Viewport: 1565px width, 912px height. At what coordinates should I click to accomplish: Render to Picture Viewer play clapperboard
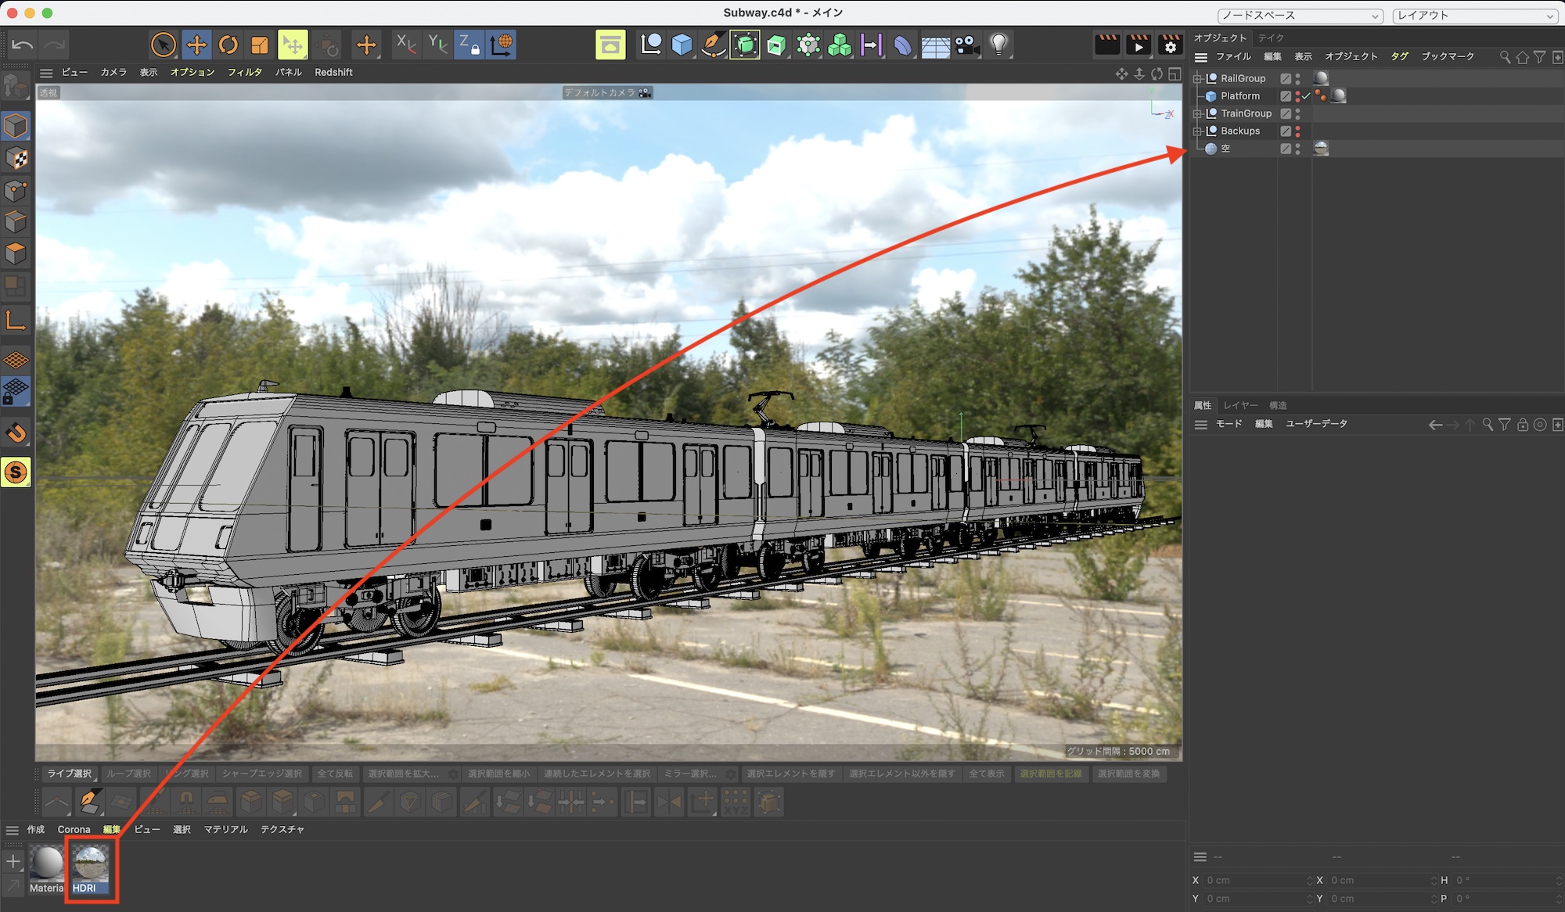pyautogui.click(x=1139, y=45)
